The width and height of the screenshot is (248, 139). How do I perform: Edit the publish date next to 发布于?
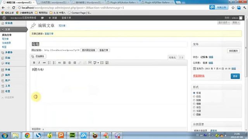click(233, 69)
